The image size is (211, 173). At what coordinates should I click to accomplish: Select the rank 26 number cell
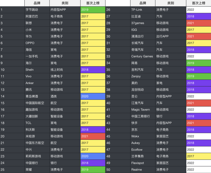[118, 10]
